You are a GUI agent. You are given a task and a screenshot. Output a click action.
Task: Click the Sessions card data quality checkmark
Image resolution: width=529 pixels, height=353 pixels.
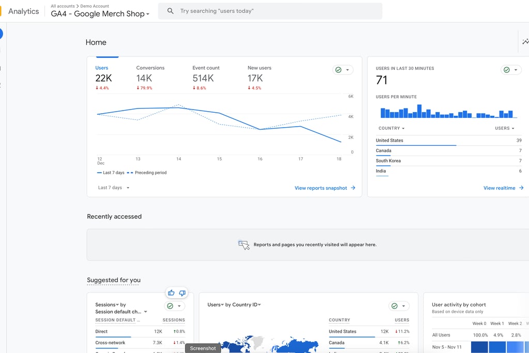[x=170, y=306]
